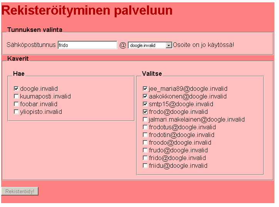Enable the kuumaposti.invalid search checkbox
This screenshot has width=279, height=207.
pyautogui.click(x=16, y=97)
